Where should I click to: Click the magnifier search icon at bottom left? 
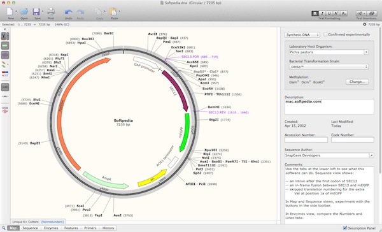(x=3, y=228)
